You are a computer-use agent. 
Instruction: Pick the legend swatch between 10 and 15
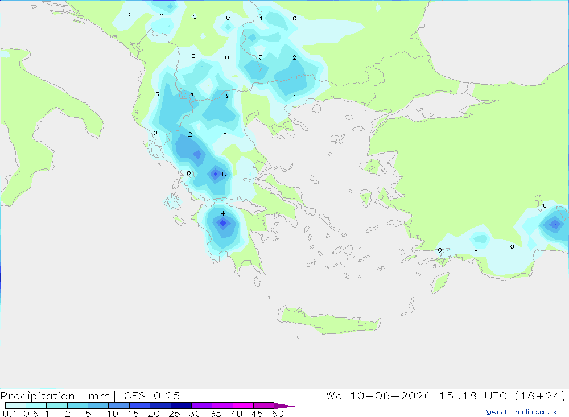(119, 406)
